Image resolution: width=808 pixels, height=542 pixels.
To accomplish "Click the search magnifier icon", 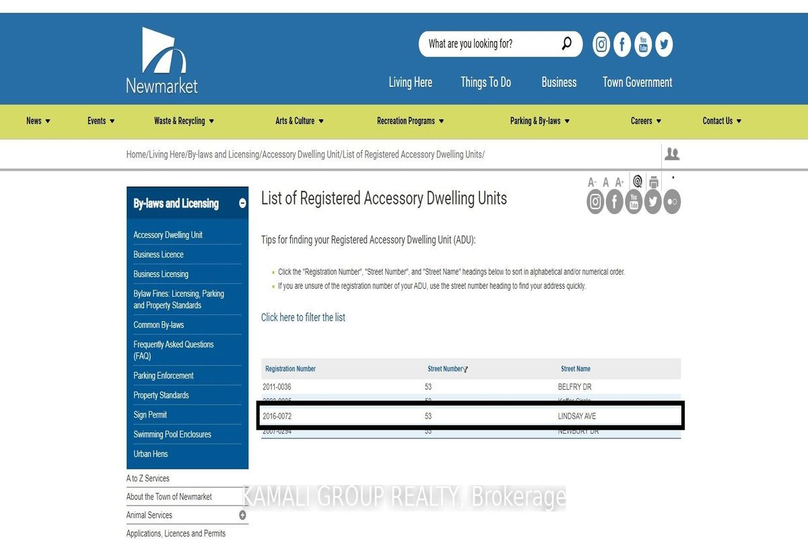I will 566,44.
